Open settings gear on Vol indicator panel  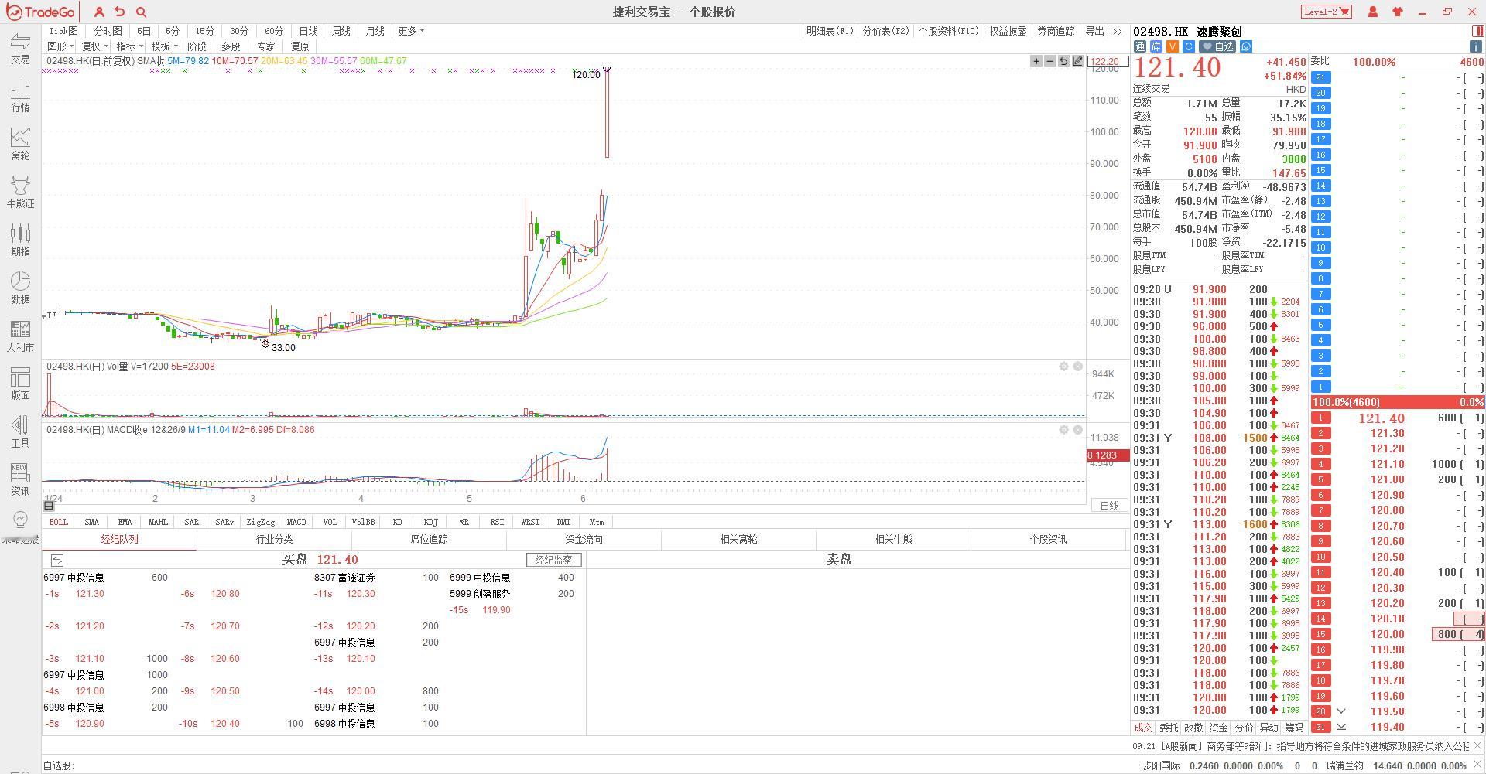pyautogui.click(x=1064, y=367)
